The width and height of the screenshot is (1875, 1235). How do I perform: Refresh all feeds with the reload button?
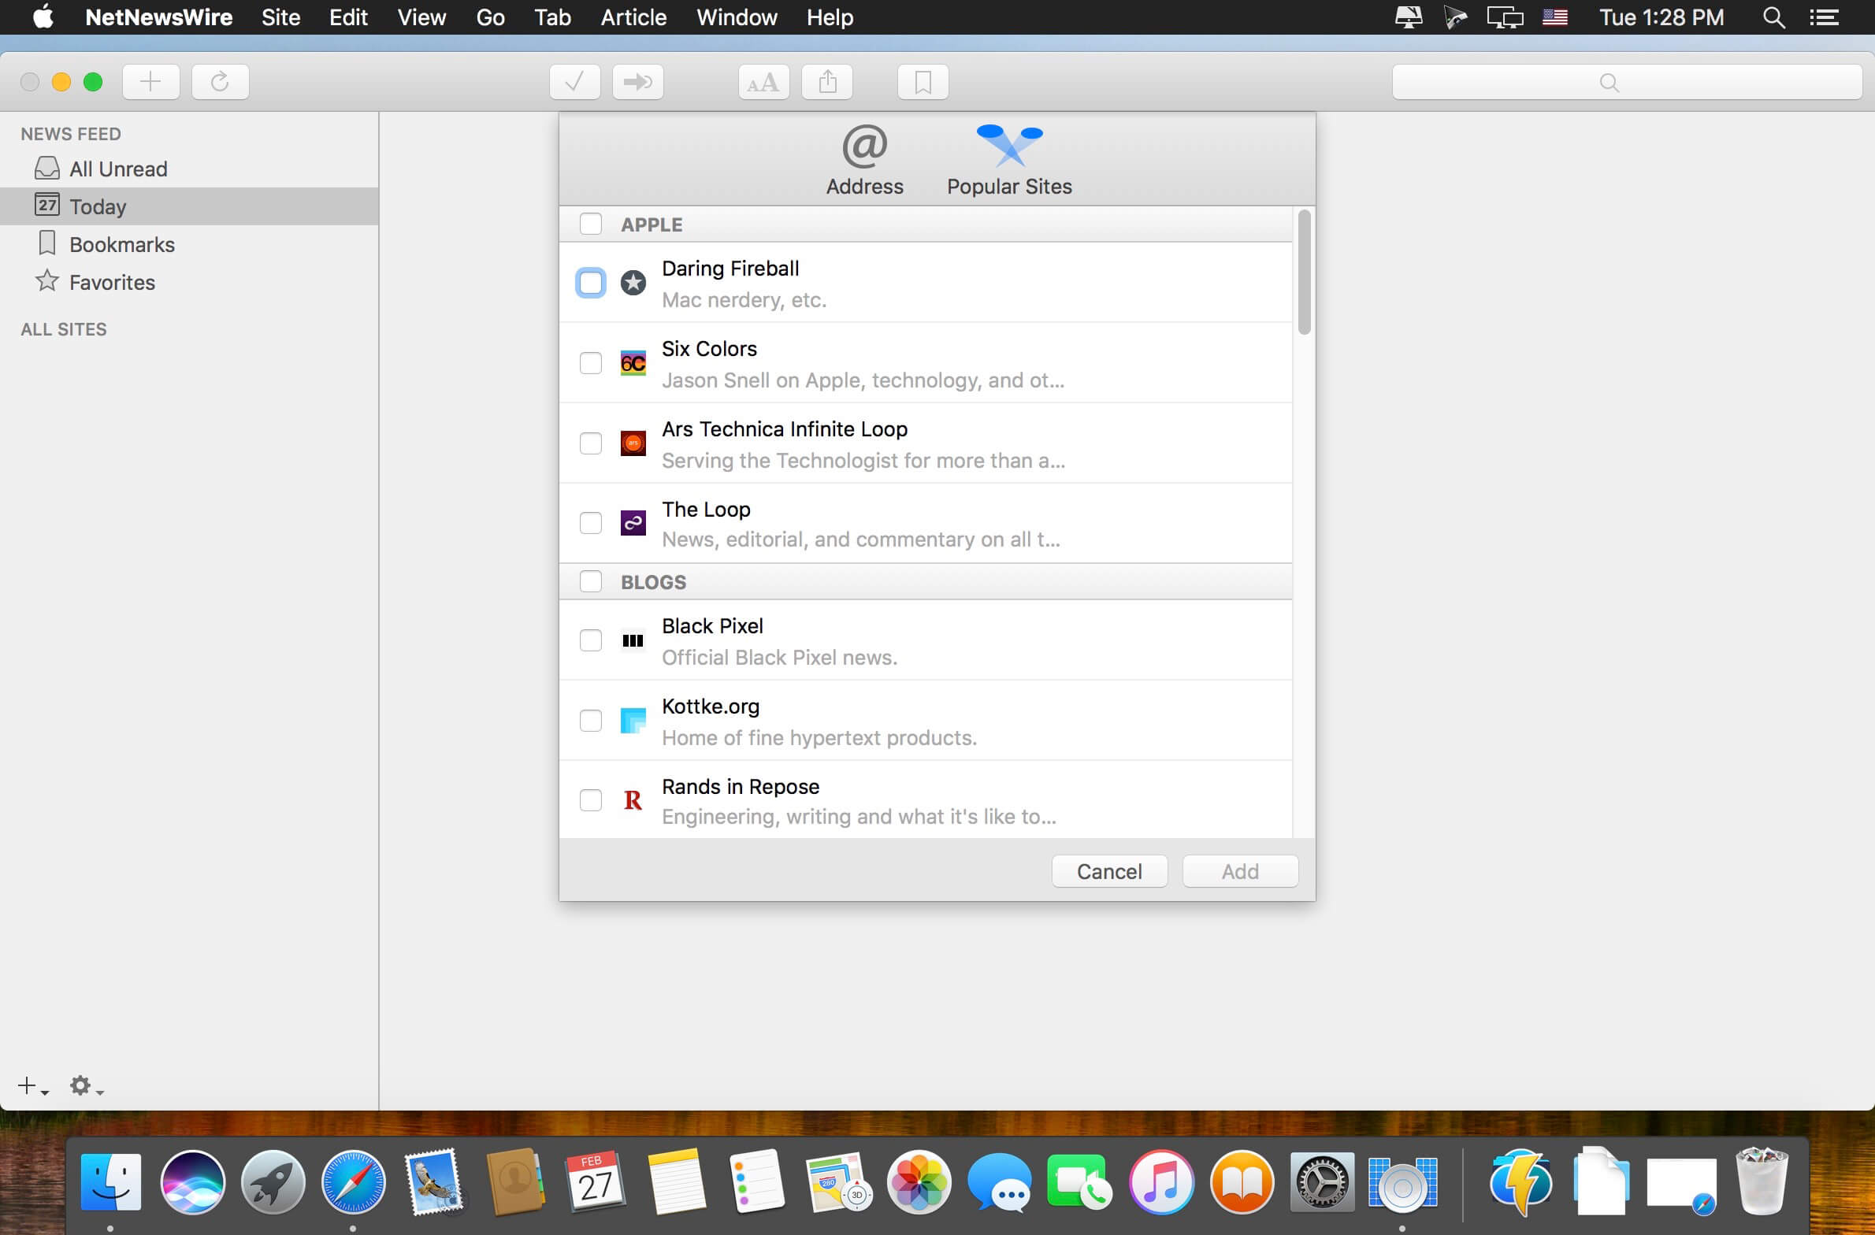pos(221,82)
